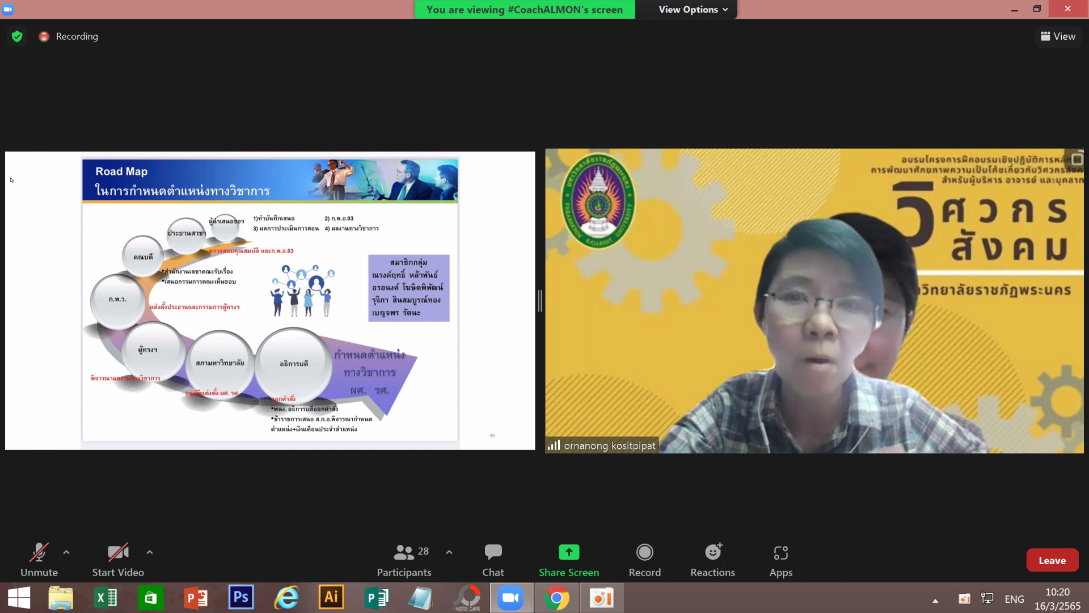Start recording with the Record icon
The image size is (1089, 613).
[644, 552]
